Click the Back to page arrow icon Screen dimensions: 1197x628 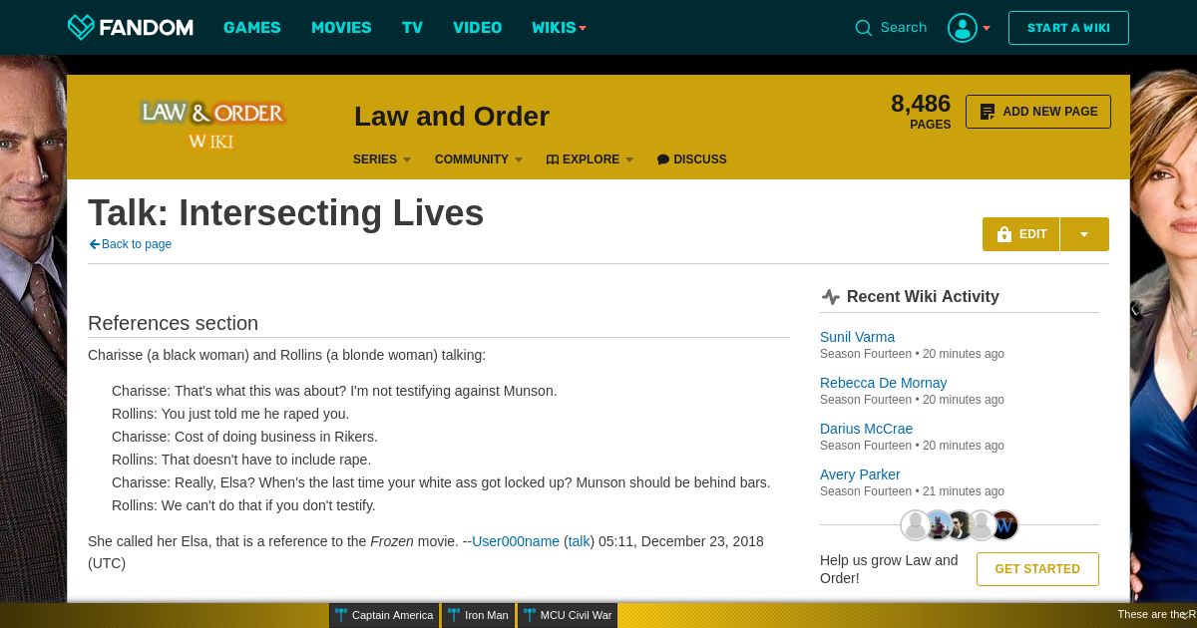[95, 244]
